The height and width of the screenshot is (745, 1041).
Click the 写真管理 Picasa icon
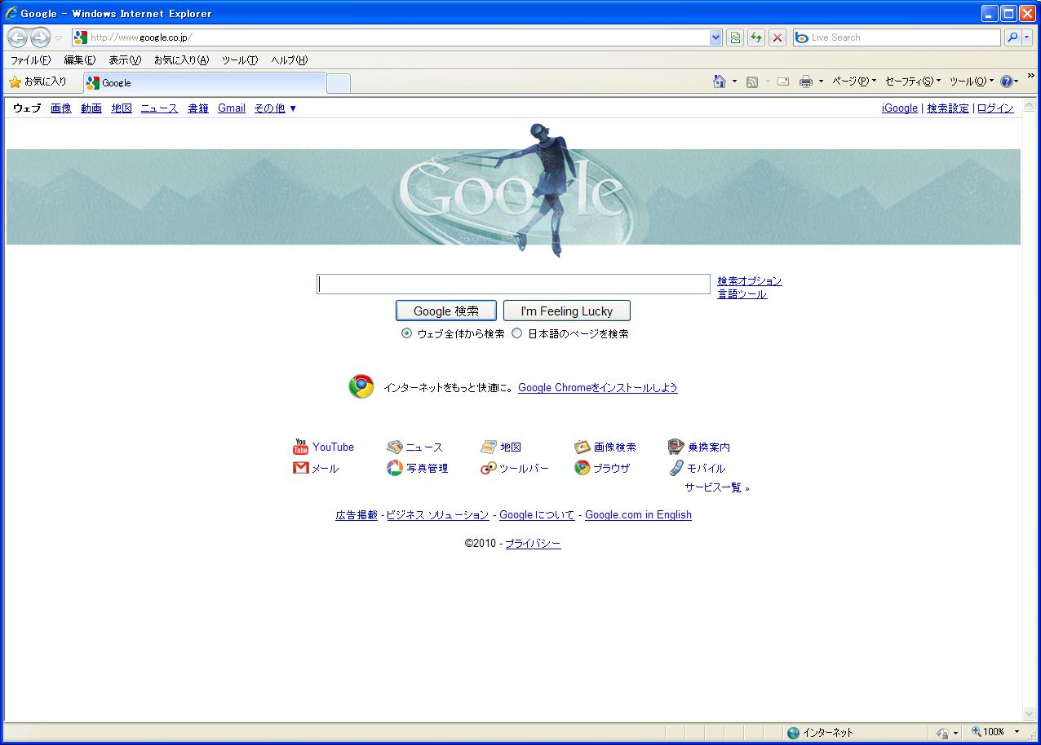click(x=394, y=468)
